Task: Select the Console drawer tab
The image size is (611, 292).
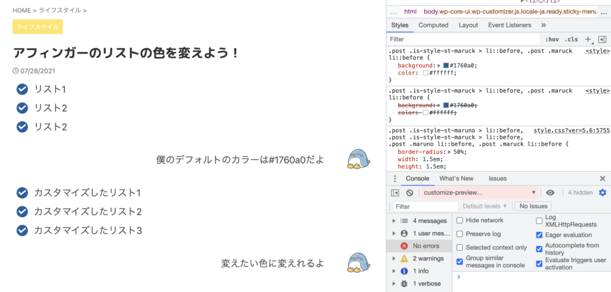Action: [417, 178]
